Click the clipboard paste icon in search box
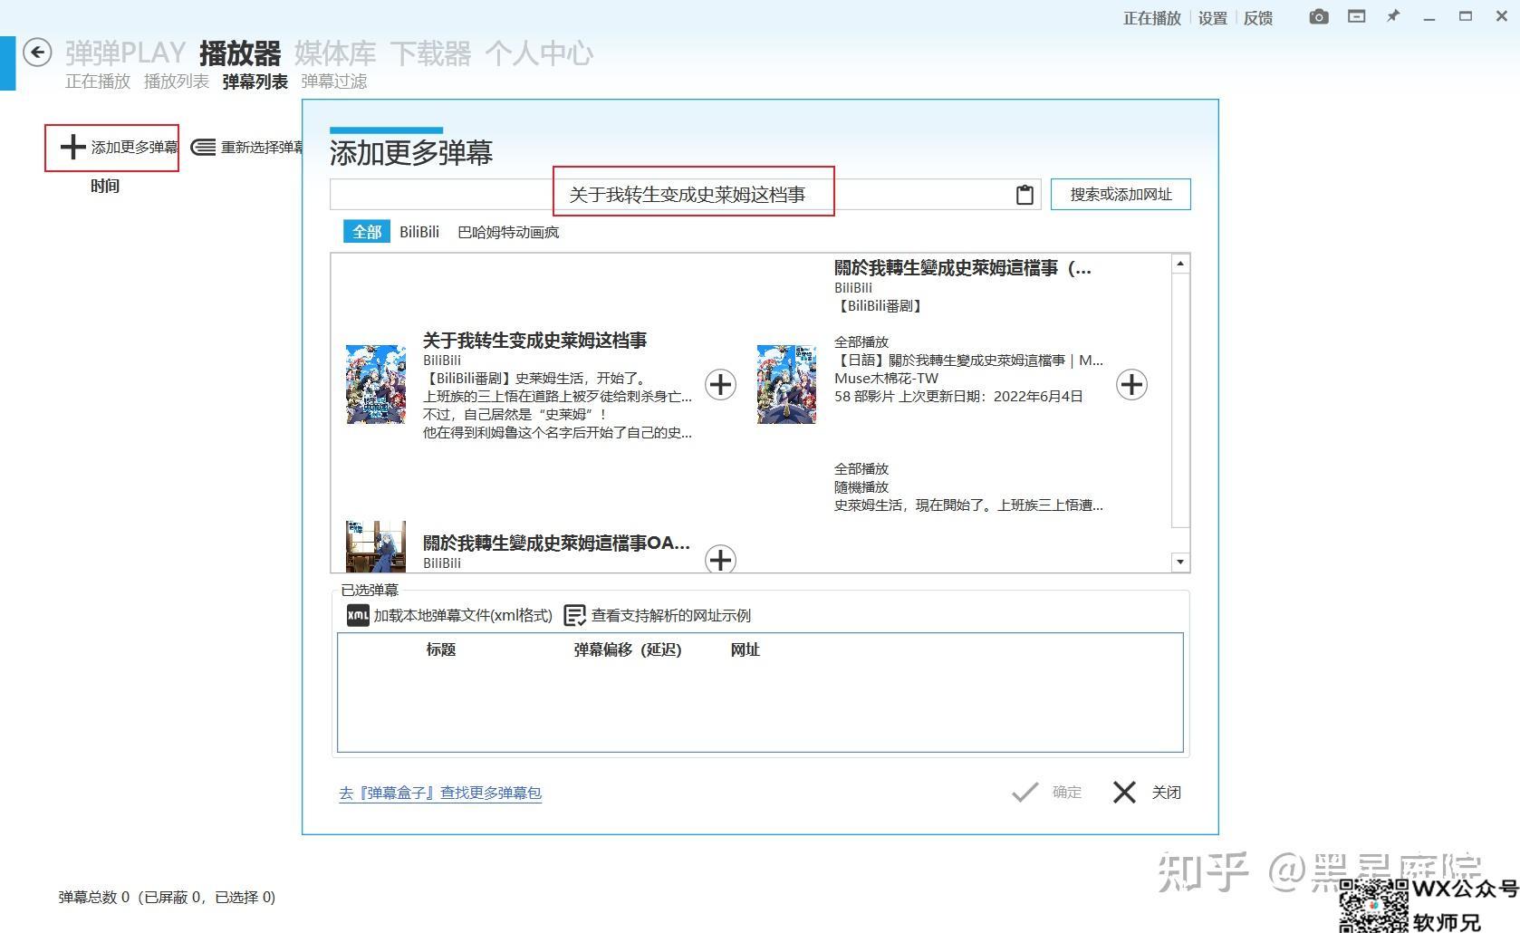 (x=1025, y=195)
